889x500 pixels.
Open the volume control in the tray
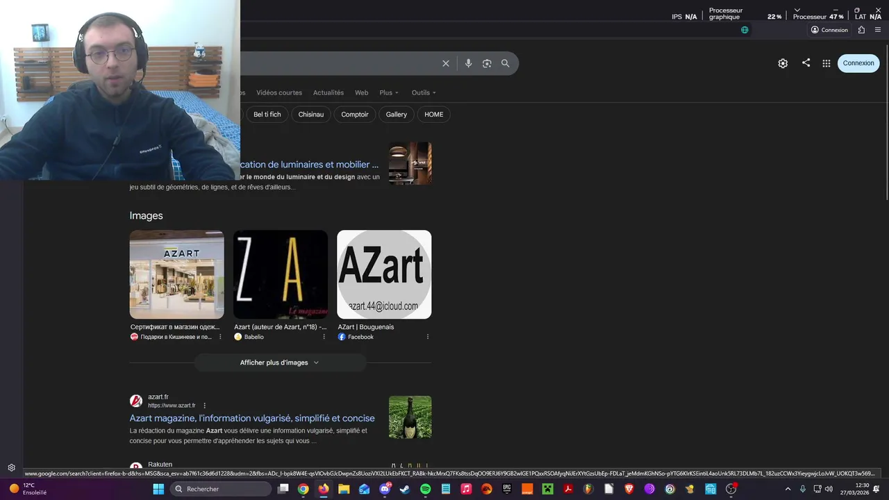(829, 489)
